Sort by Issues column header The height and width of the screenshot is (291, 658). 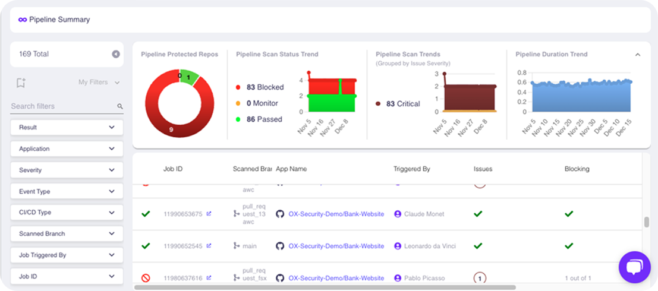coord(483,169)
